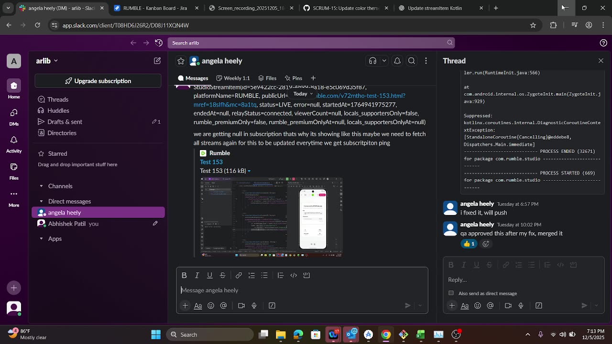Open the Weekly 1:1 tab

click(x=233, y=78)
